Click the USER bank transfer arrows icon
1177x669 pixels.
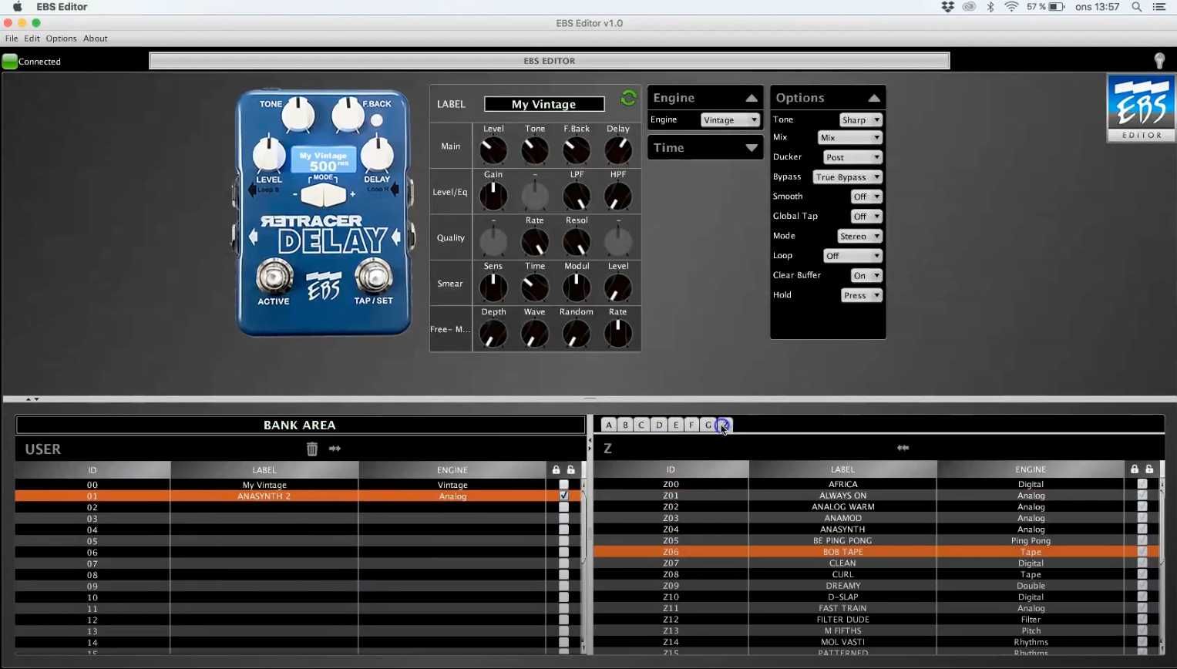(x=335, y=449)
